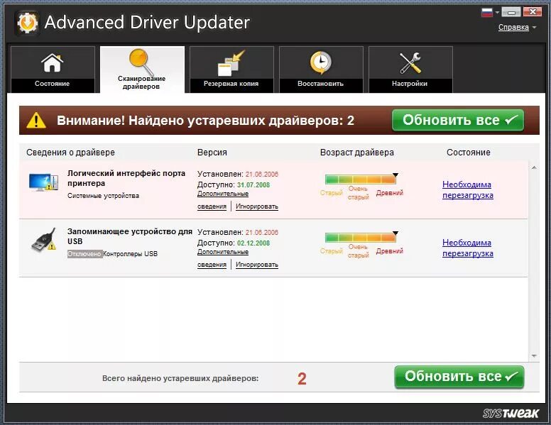Click the list scrollbar up arrow

point(534,168)
